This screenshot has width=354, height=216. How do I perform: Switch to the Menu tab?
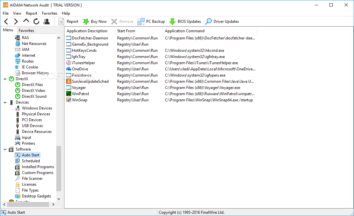(8, 30)
